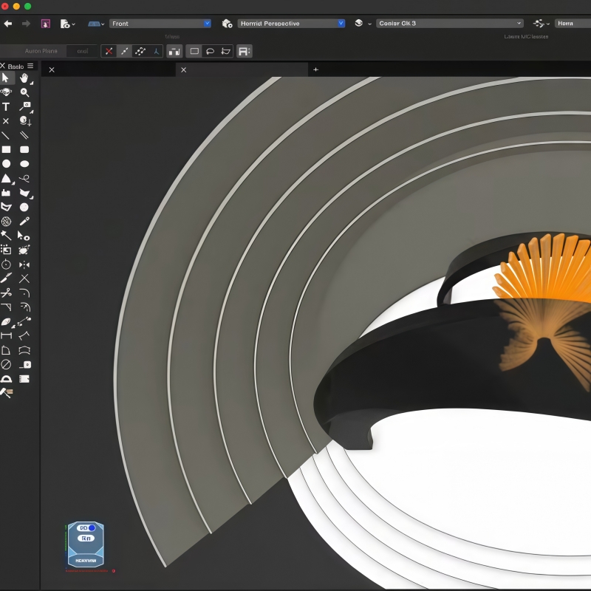This screenshot has height=591, width=591.
Task: Choose the Locus X point tool
Action: 6,121
